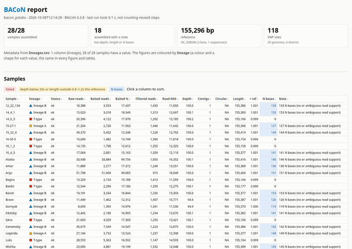Screen dimensions: 352x249
Task: Click red square icon in 14_6_3 row
Action: point(31,119)
